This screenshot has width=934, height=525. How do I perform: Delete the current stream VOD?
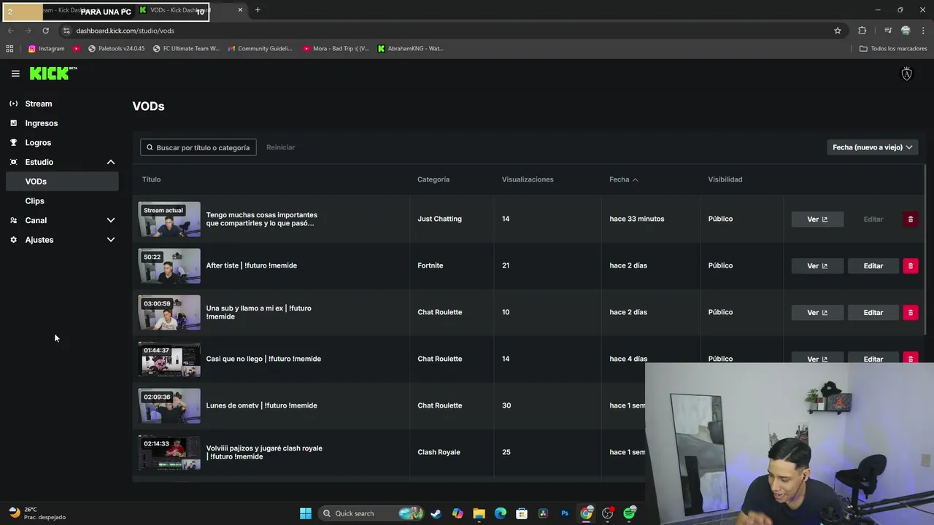click(910, 219)
